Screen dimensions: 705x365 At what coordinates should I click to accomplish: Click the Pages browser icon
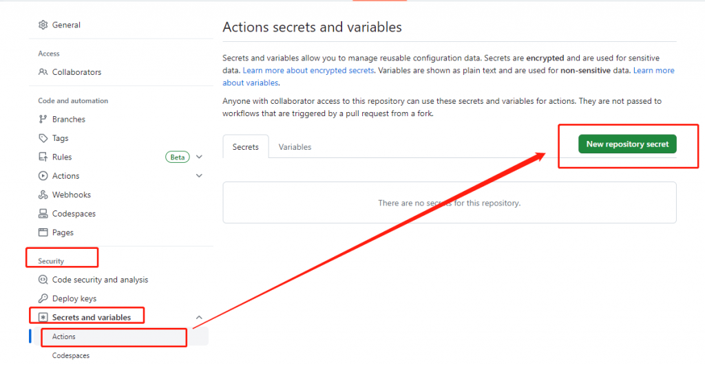(x=43, y=233)
